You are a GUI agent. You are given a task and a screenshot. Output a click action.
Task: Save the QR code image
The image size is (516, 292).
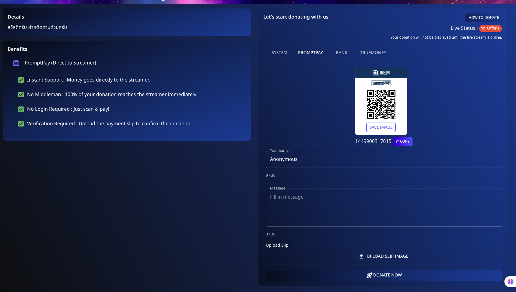tap(381, 127)
